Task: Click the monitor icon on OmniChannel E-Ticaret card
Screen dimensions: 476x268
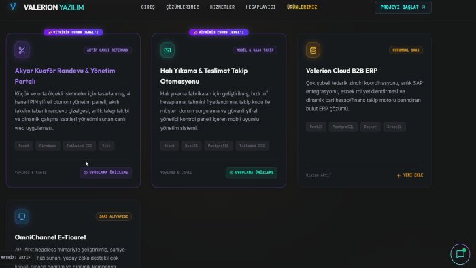Action: click(x=22, y=216)
